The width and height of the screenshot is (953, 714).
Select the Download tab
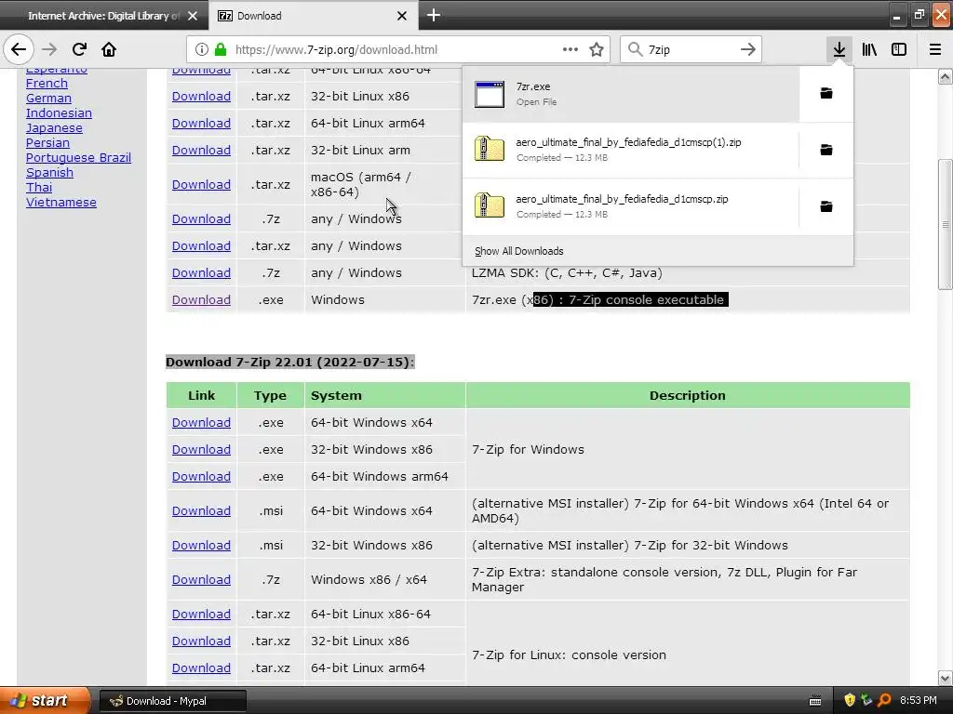314,16
